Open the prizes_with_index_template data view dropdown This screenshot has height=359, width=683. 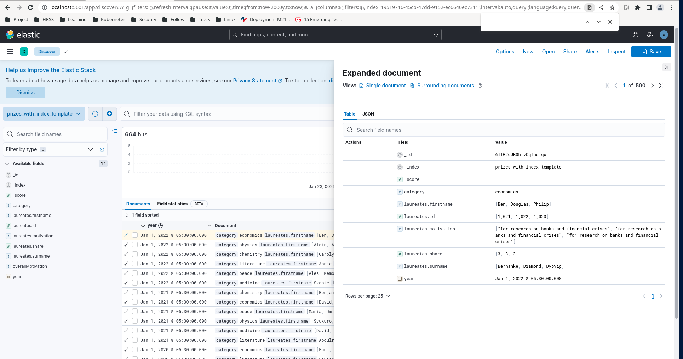coord(44,114)
